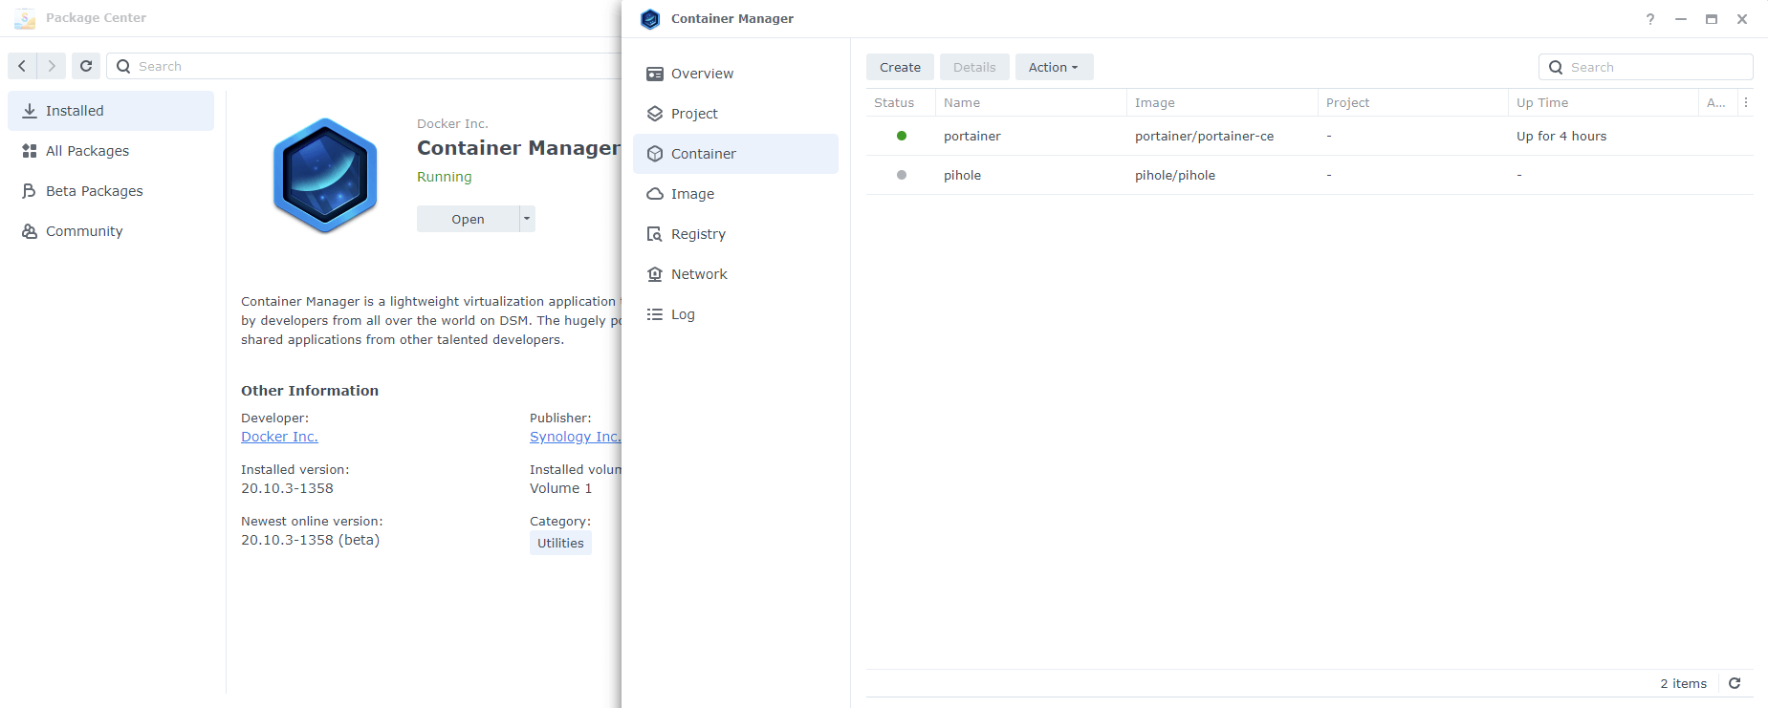Viewport: 1768px width, 708px height.
Task: Click the portainer/portainer-ce image cell
Action: (x=1204, y=136)
